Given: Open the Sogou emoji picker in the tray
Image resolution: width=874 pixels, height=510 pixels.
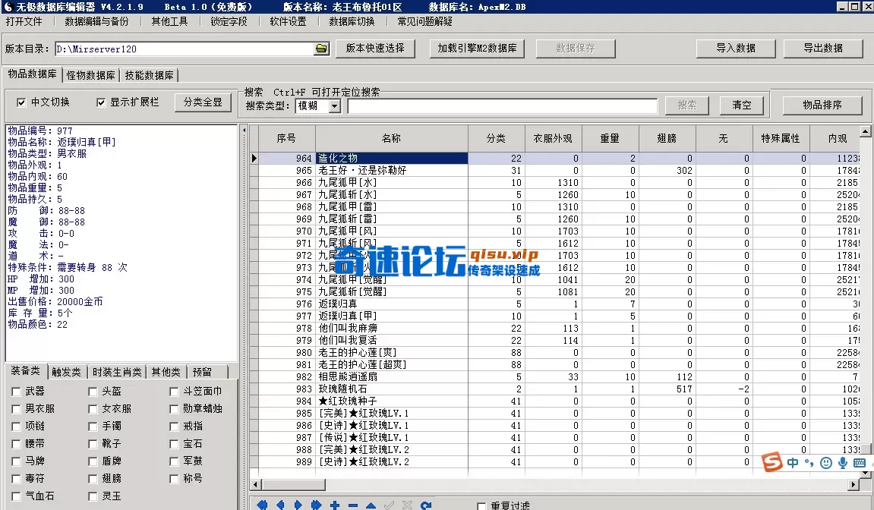Looking at the screenshot, I should (x=825, y=462).
